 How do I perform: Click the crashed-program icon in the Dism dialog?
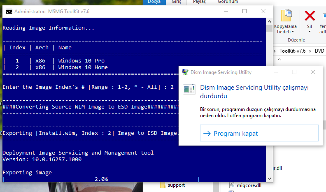point(189,89)
